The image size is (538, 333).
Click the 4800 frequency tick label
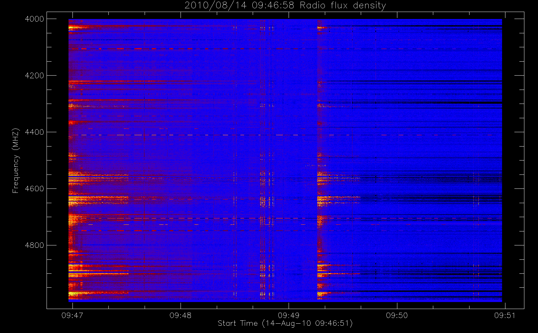[x=35, y=245]
